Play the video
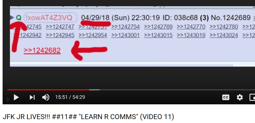This screenshot has height=123, width=255. coord(16,97)
